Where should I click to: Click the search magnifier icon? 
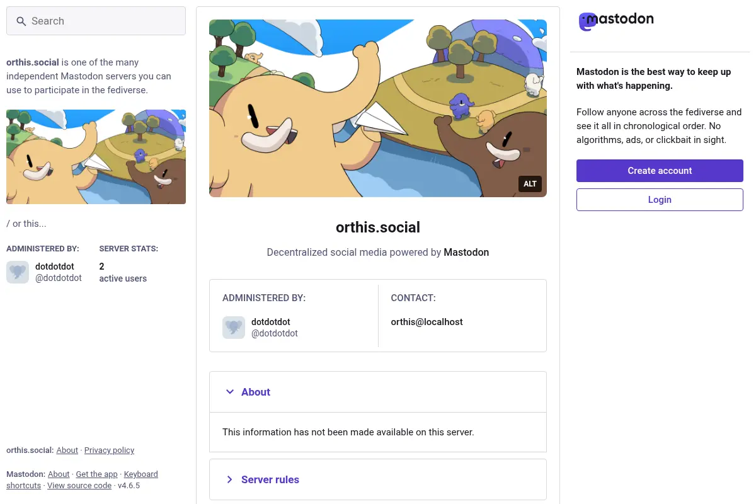coord(21,21)
